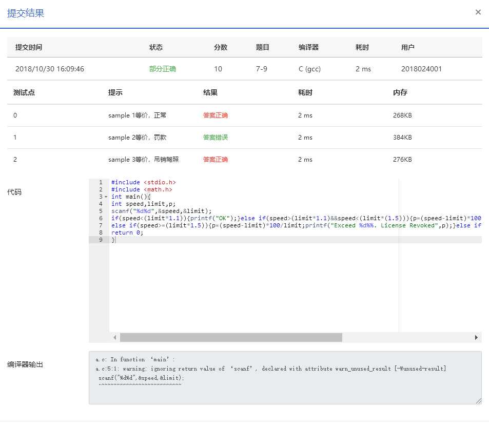Image resolution: width=489 pixels, height=426 pixels.
Task: Place cursor on code line 1 #include <stdio.h>
Action: tap(144, 182)
